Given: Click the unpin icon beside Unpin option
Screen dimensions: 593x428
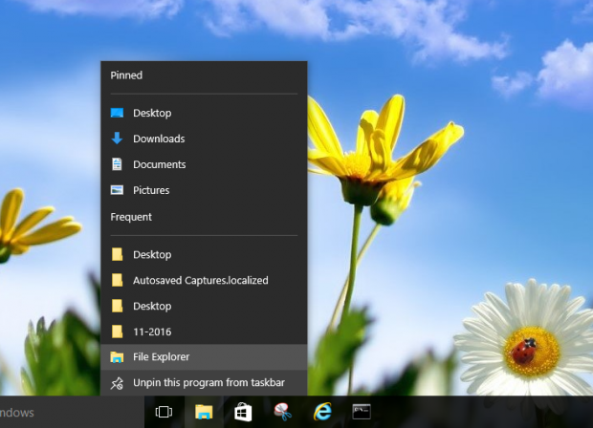Looking at the screenshot, I should click(117, 383).
